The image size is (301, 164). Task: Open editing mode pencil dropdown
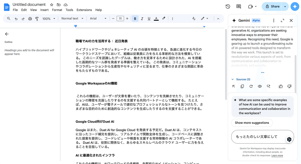pos(204,19)
